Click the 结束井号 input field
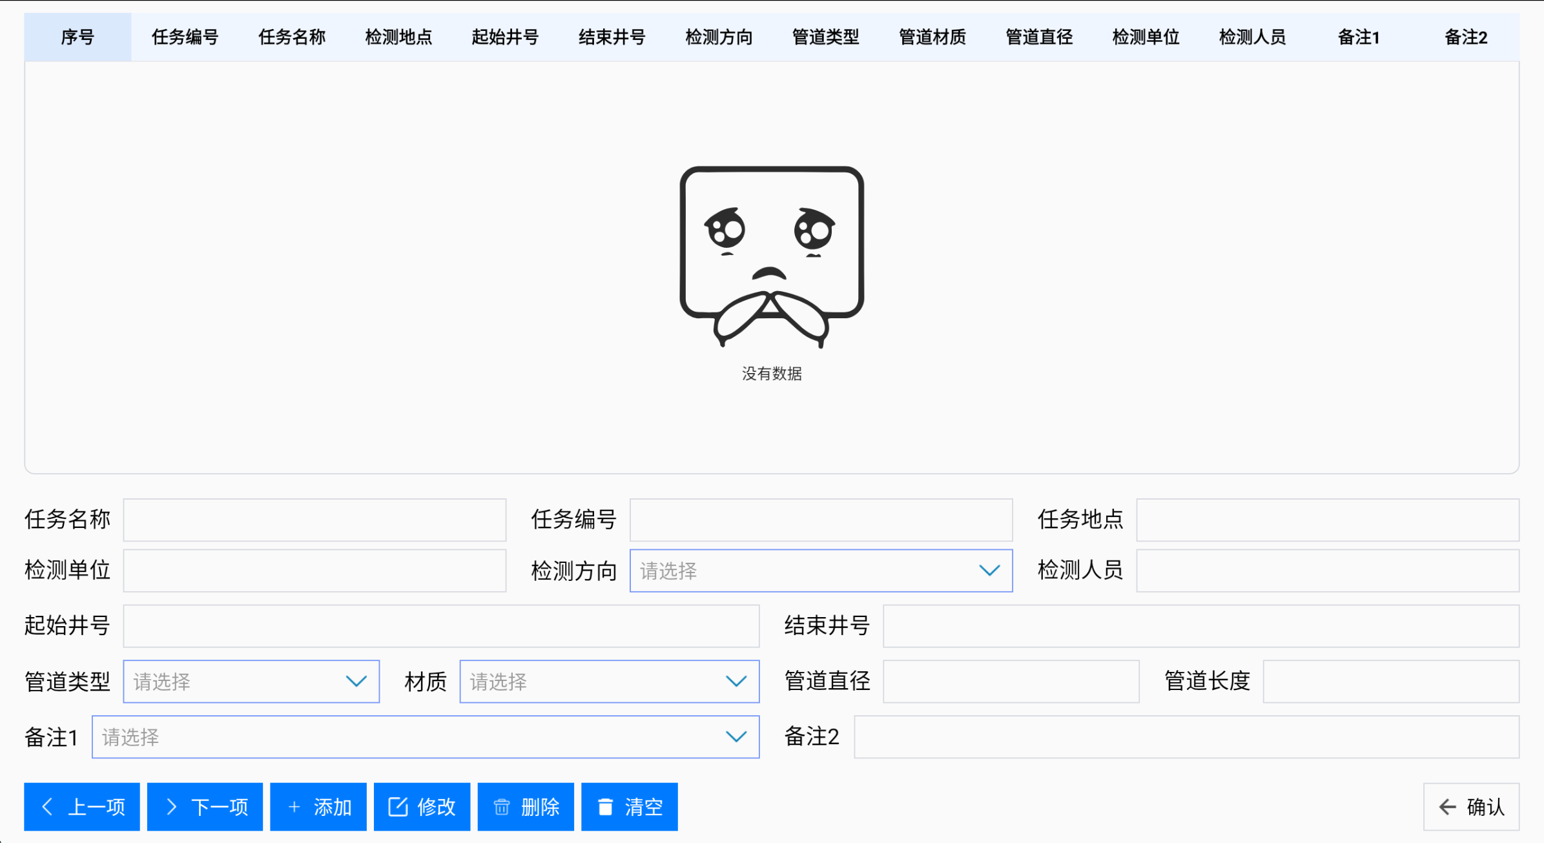 pyautogui.click(x=1201, y=625)
